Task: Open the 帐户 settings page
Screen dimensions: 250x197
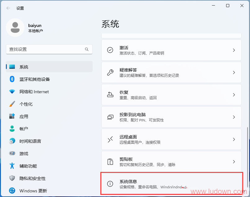Action: [49, 129]
